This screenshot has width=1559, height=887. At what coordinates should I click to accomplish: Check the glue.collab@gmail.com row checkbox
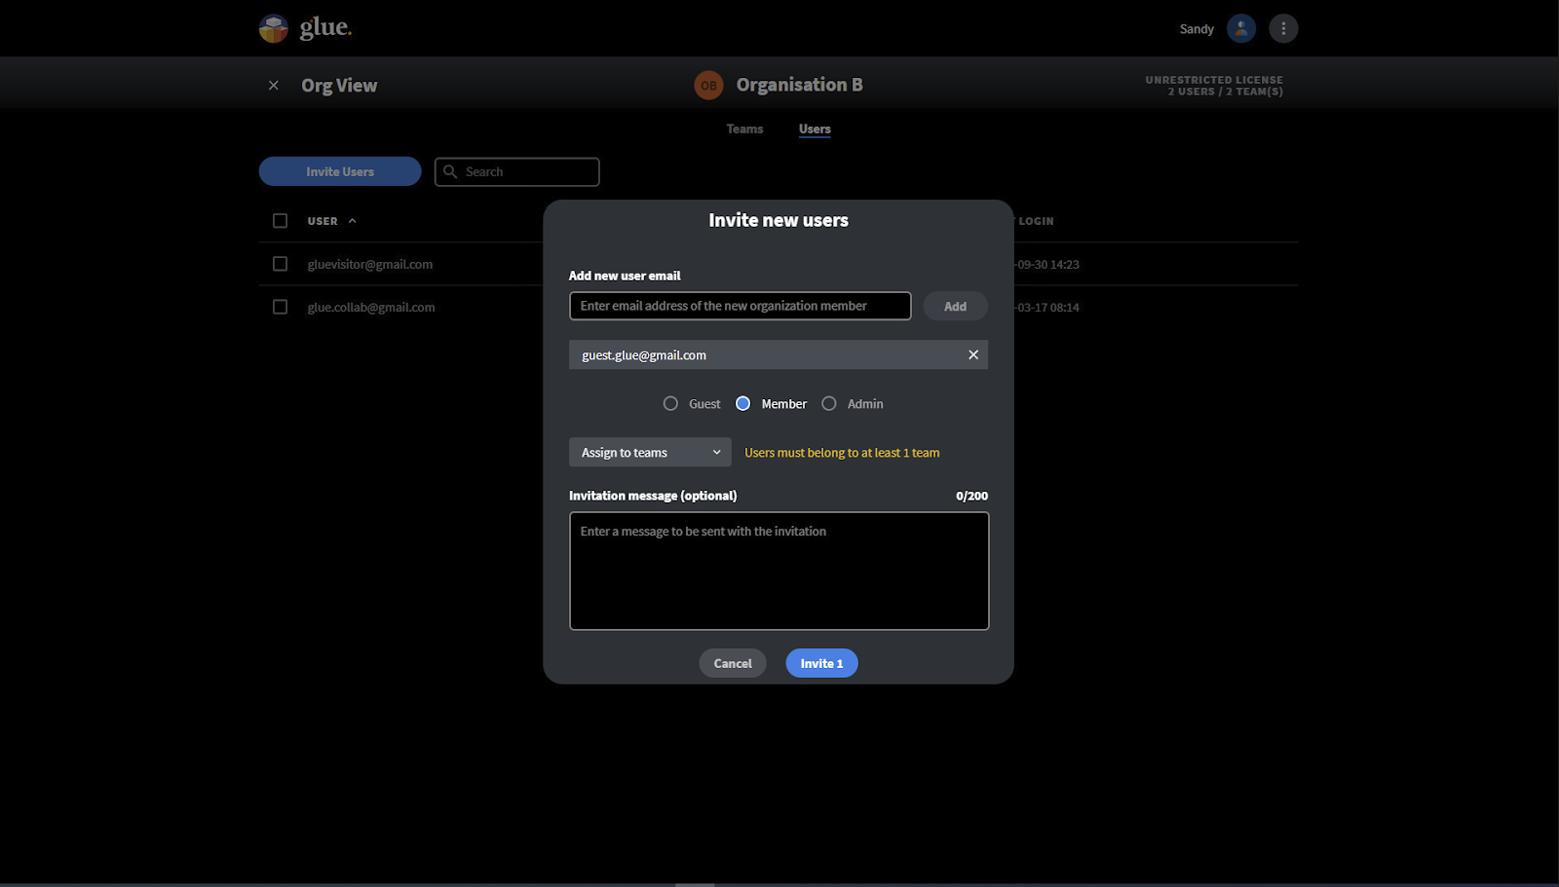pyautogui.click(x=281, y=307)
